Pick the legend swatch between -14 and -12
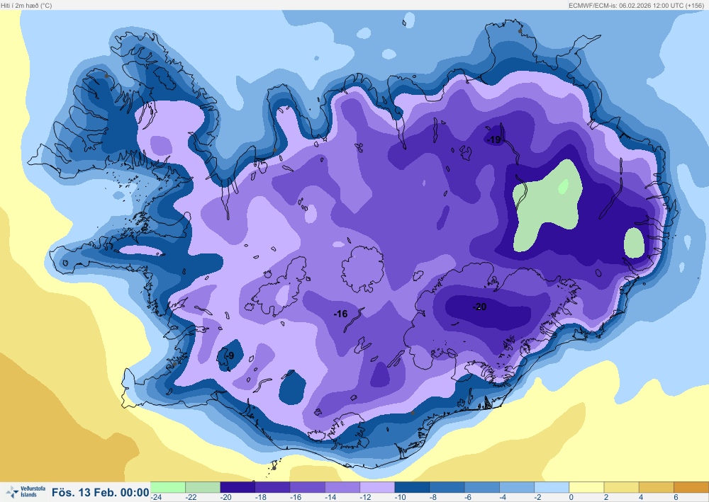This screenshot has height=502, width=709. 342,487
